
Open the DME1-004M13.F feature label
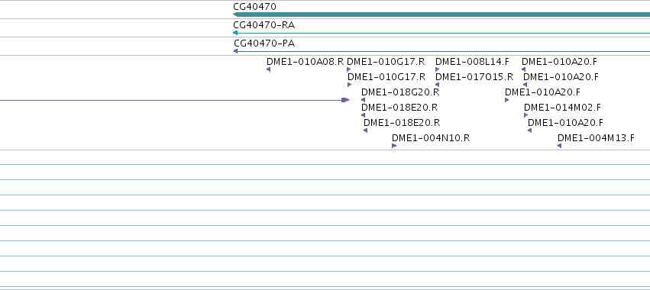coord(596,138)
